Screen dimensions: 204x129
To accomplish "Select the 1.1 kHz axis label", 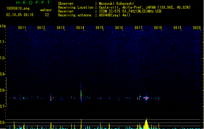I will click(x=3, y=42).
